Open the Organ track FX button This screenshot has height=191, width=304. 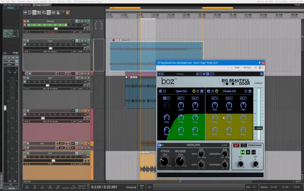click(x=77, y=41)
